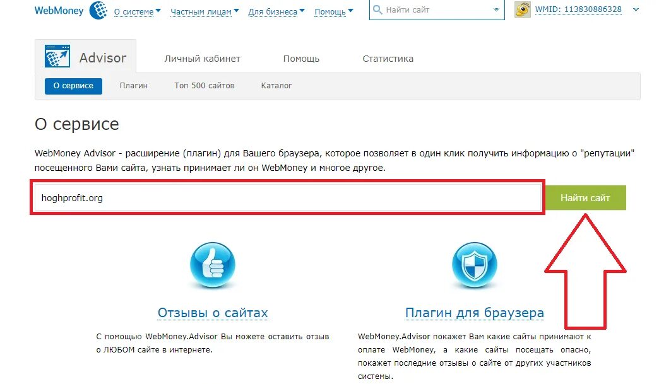Click the О сервисе page heading
This screenshot has width=671, height=384.
77,124
